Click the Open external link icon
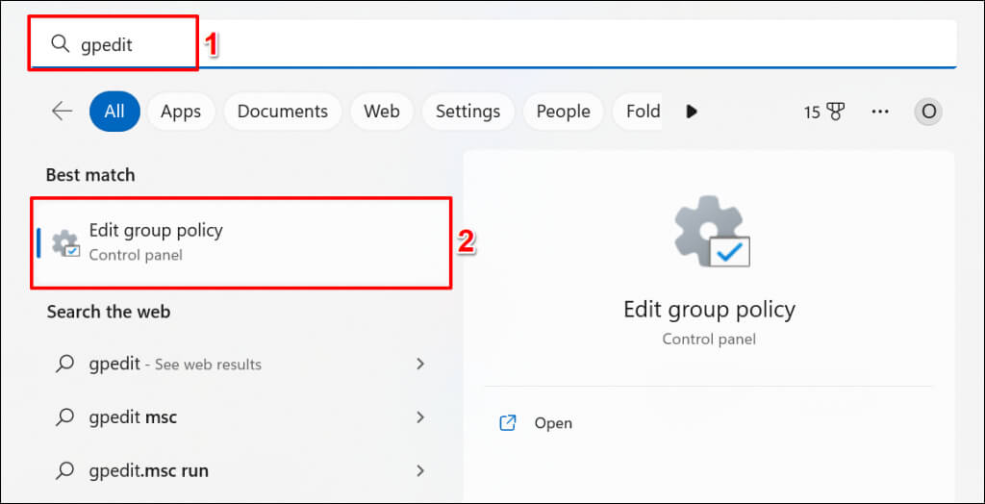 tap(508, 423)
